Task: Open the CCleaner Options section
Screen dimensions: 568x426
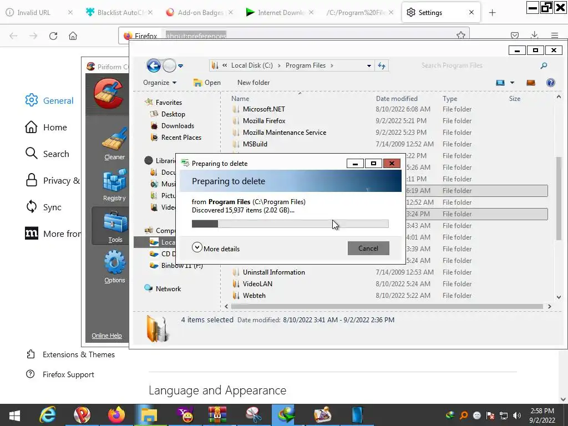Action: (x=114, y=267)
